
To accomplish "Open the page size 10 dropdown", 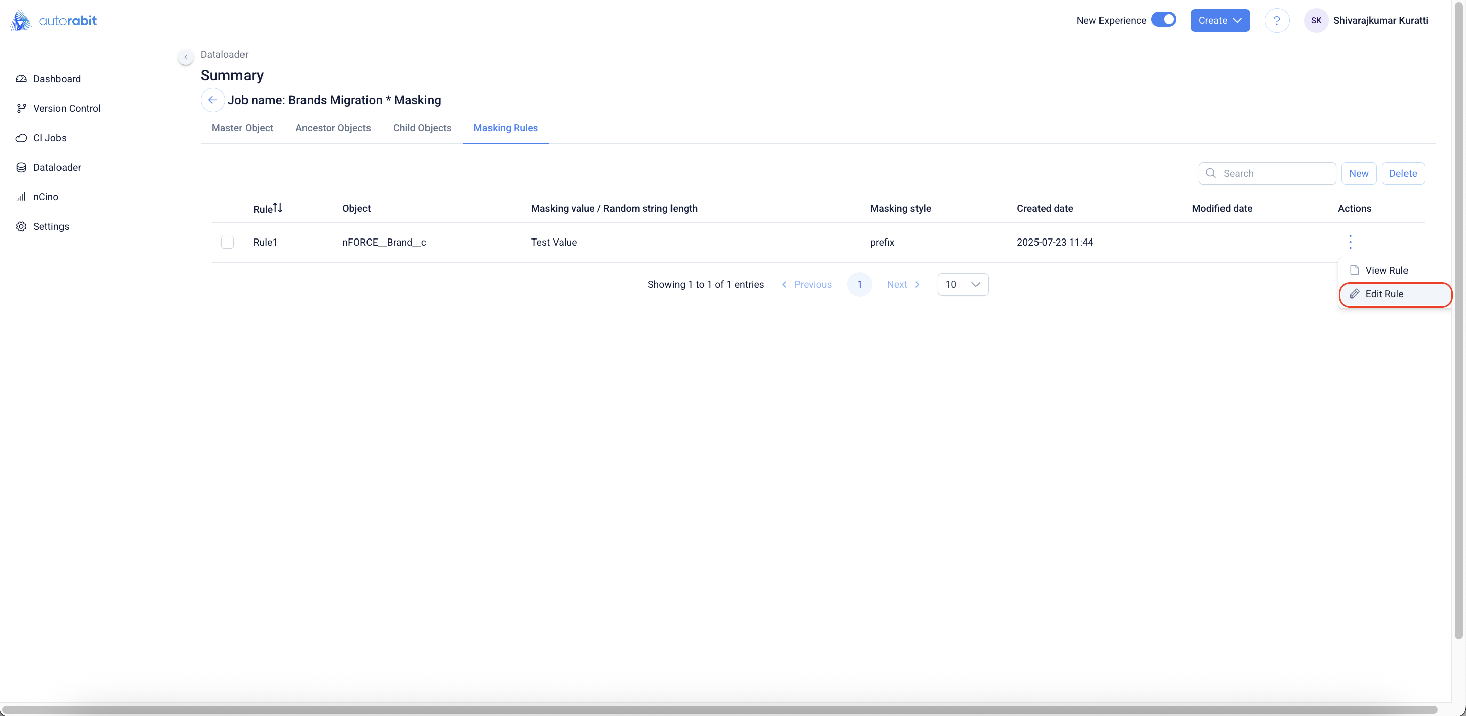I will pos(962,284).
